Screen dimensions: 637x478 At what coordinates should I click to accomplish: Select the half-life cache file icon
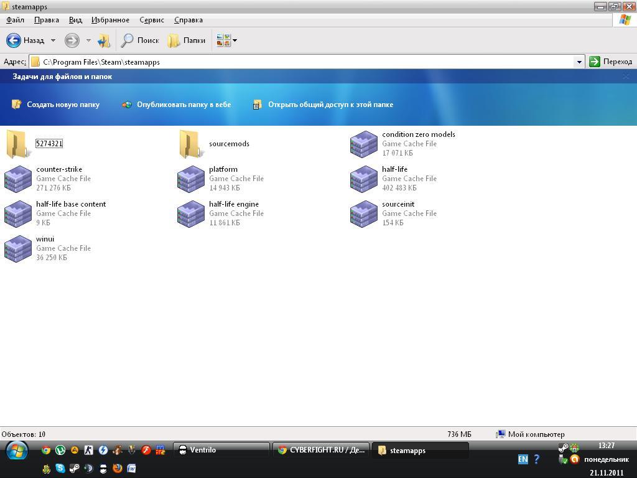363,179
